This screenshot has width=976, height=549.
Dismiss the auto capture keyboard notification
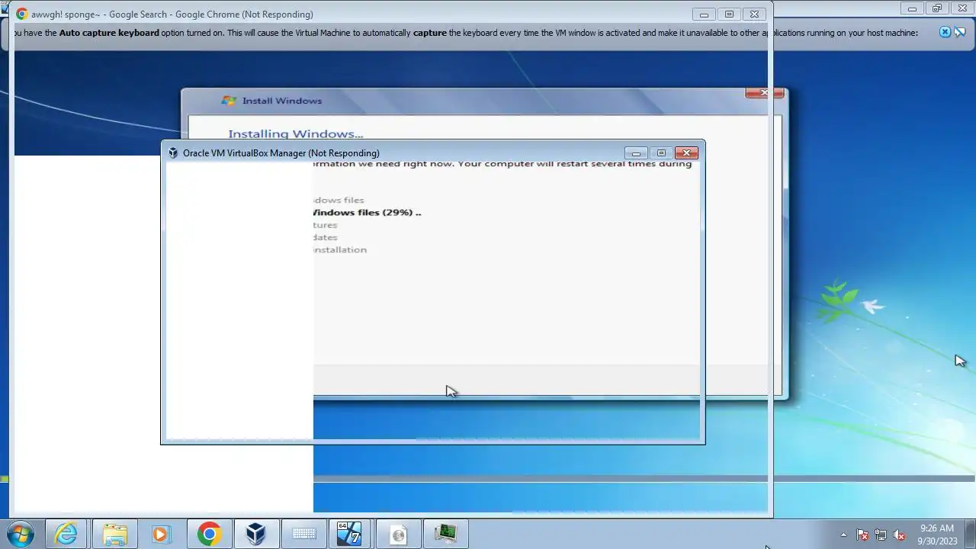[x=945, y=32]
